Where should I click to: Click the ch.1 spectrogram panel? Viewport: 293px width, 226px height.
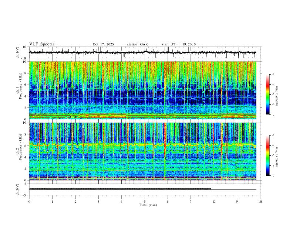pos(142,90)
